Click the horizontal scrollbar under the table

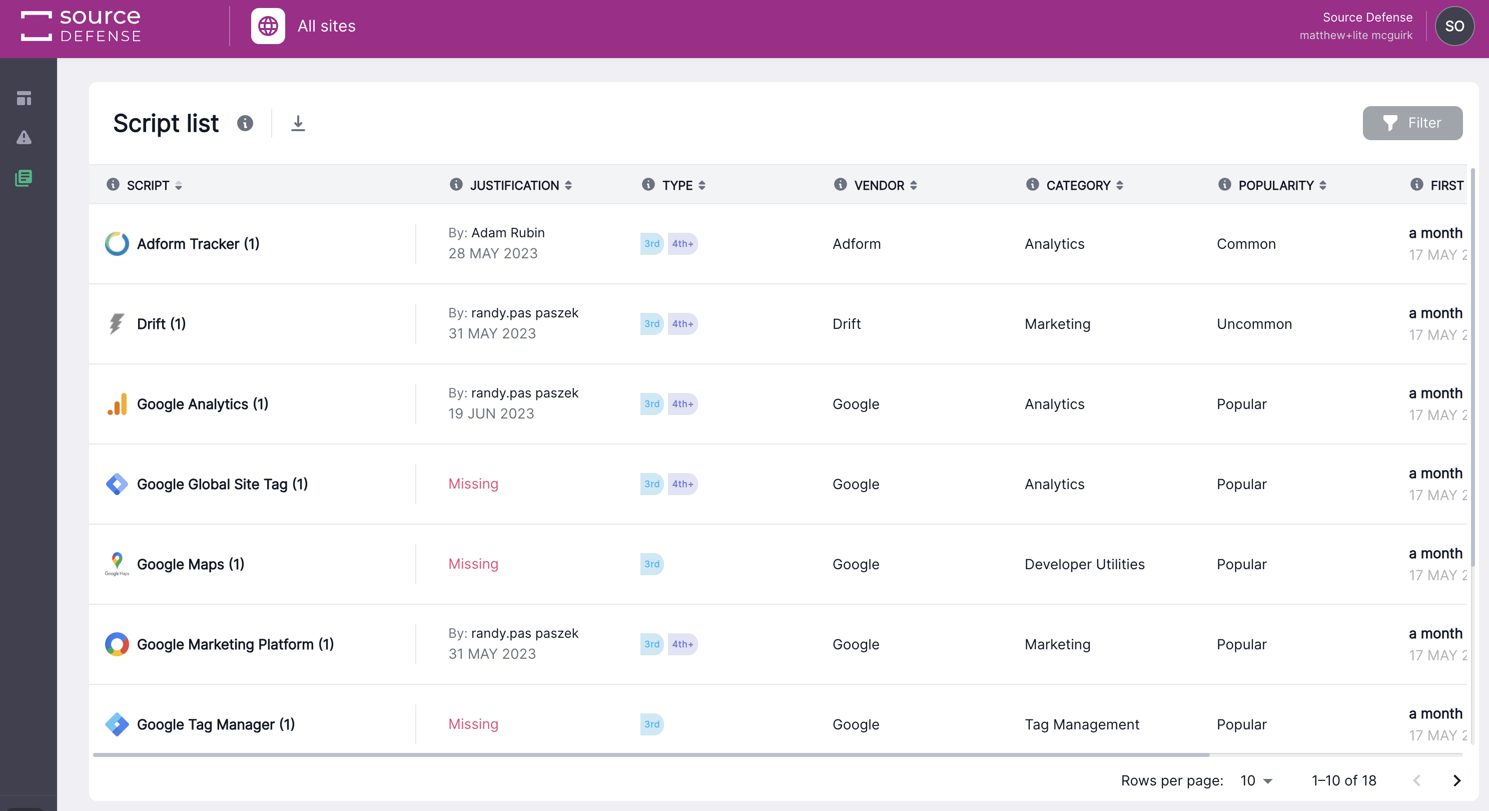pyautogui.click(x=651, y=755)
